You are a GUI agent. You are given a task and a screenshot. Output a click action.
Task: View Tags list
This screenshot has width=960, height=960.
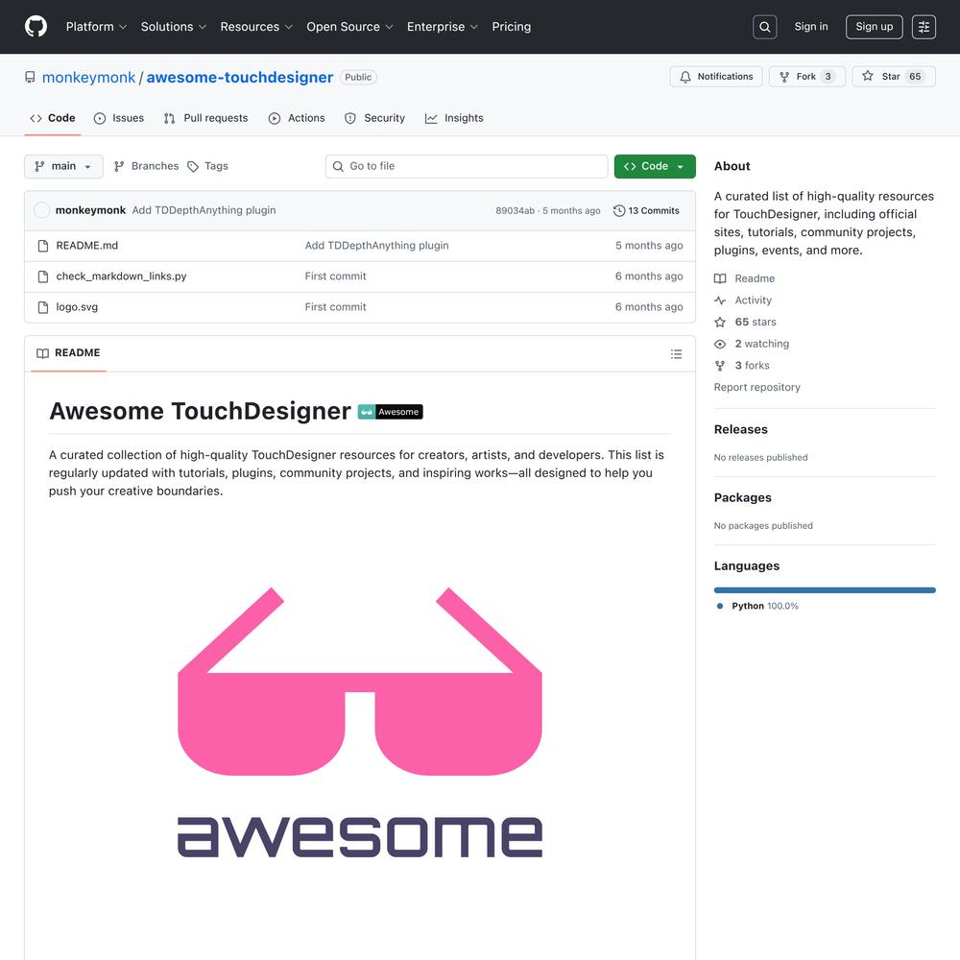point(207,166)
